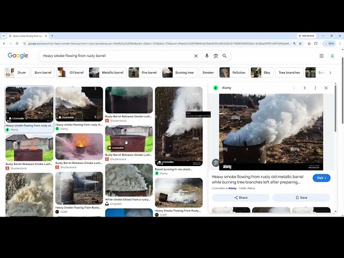Viewport: 344px width, 258px height.
Task: Open the barrel with orange flame thumbnail
Action: 79,147
